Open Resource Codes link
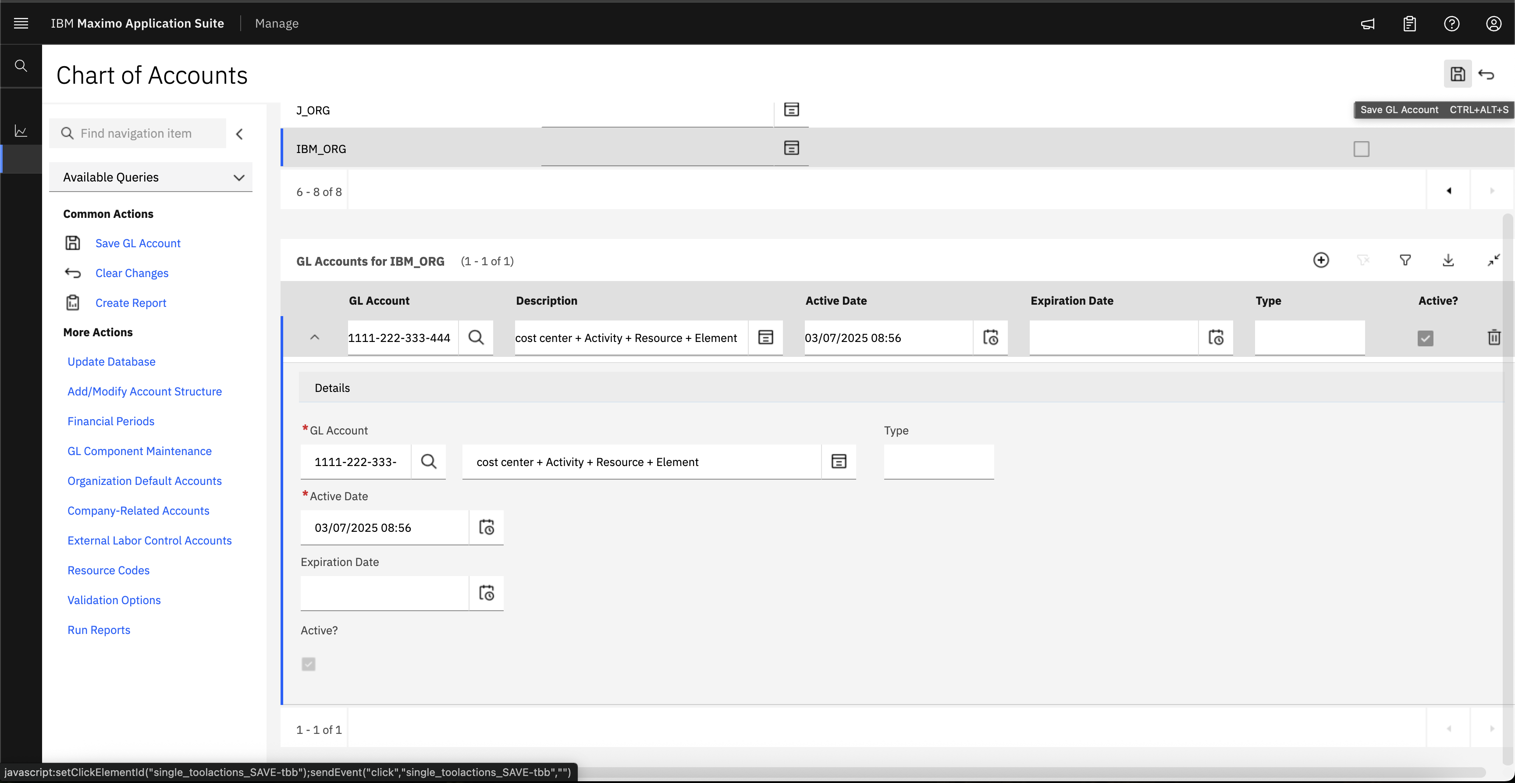 coord(109,571)
